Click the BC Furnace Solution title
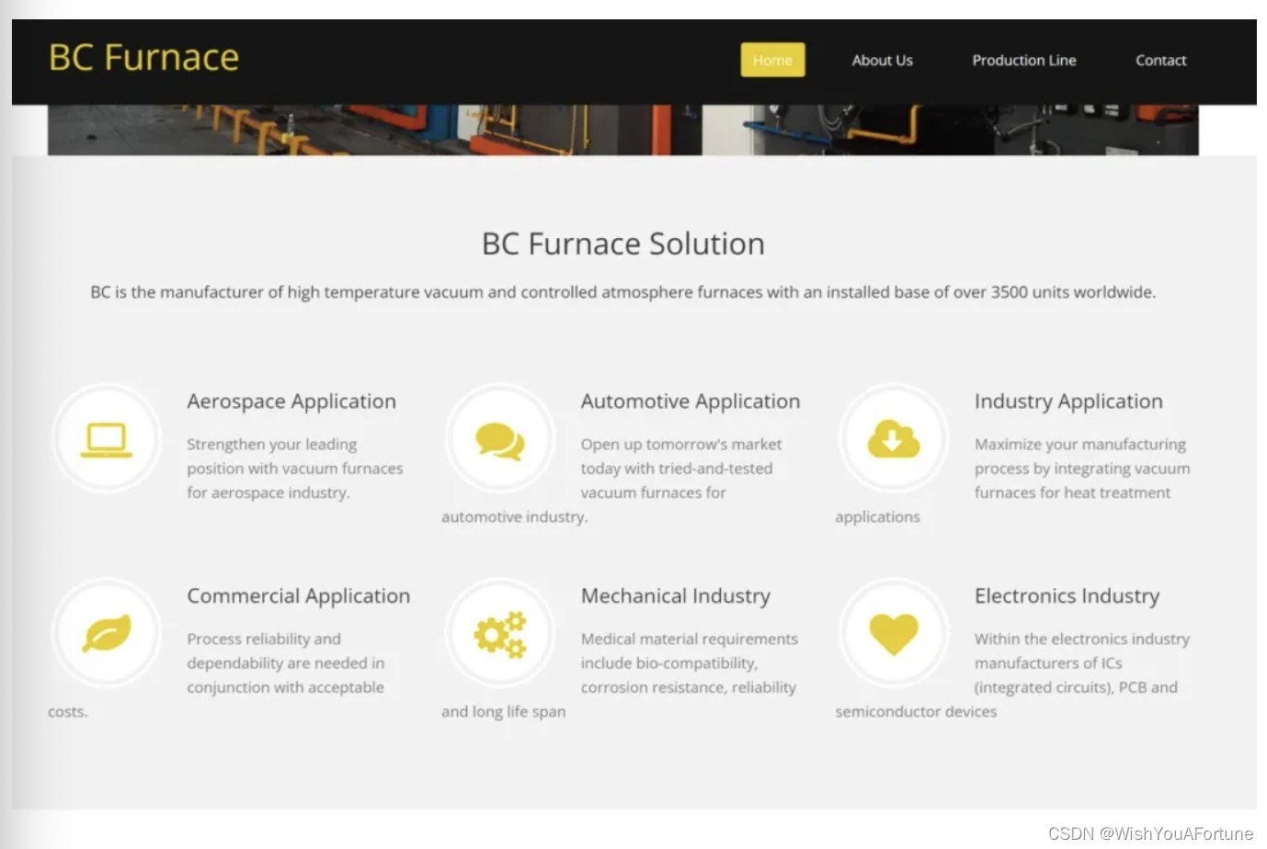Screen dimensions: 1267x849 click(623, 243)
